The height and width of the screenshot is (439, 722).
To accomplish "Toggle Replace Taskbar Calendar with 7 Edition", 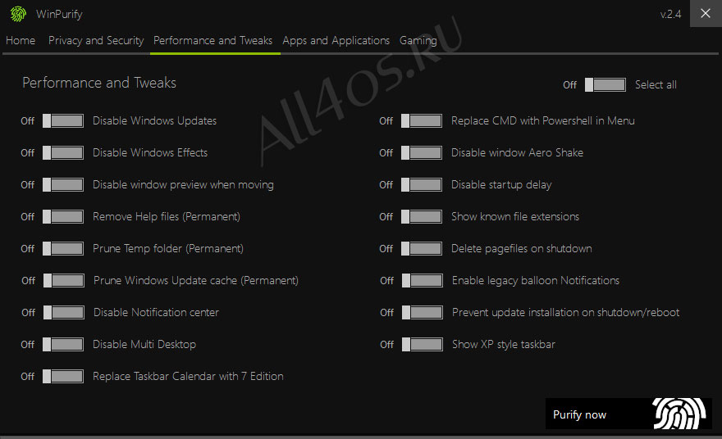I will click(x=63, y=377).
